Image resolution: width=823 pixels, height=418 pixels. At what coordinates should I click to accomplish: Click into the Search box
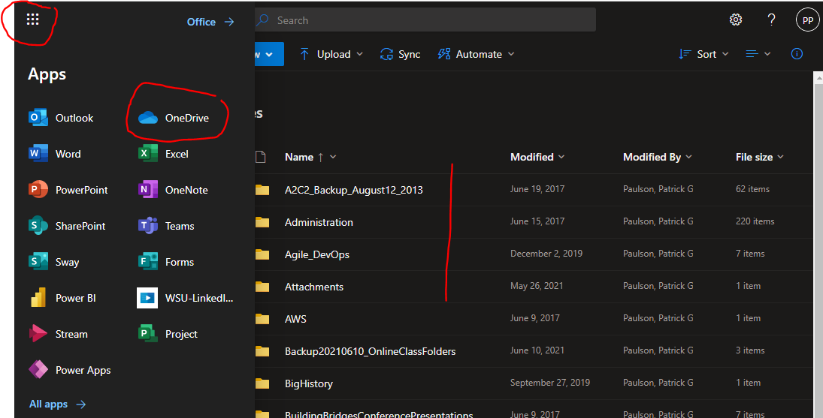click(428, 20)
